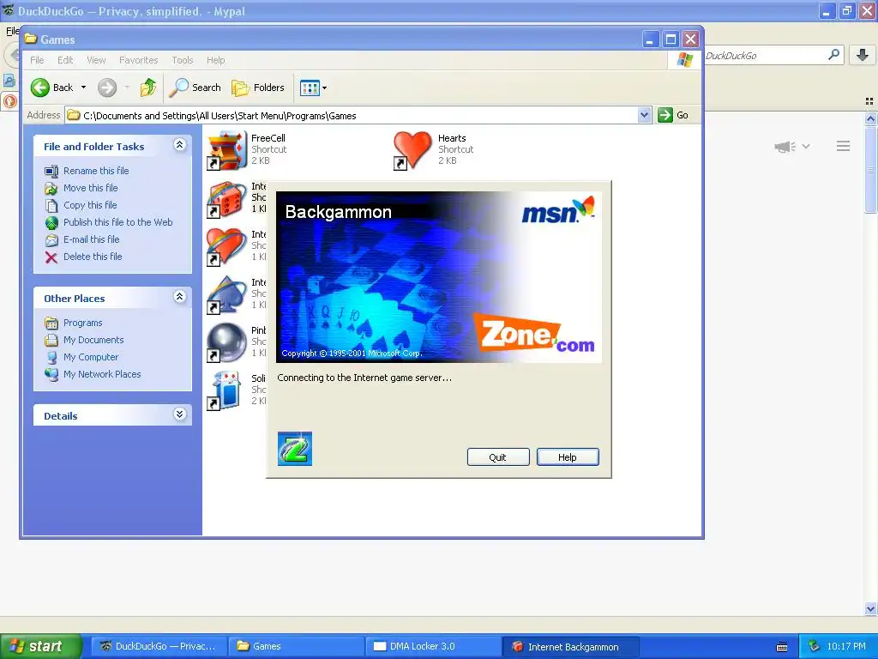Collapse the Other Places panel
878x659 pixels.
click(179, 297)
